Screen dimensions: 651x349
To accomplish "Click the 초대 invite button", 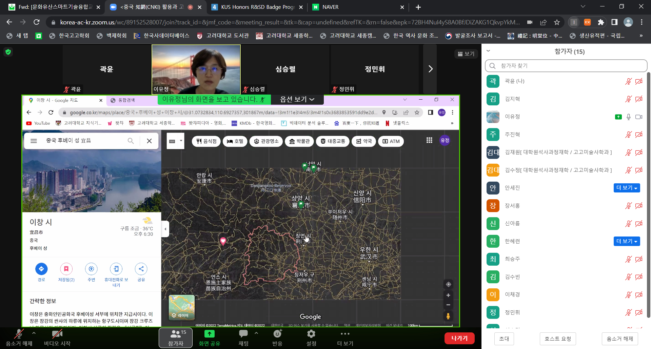I will (504, 339).
